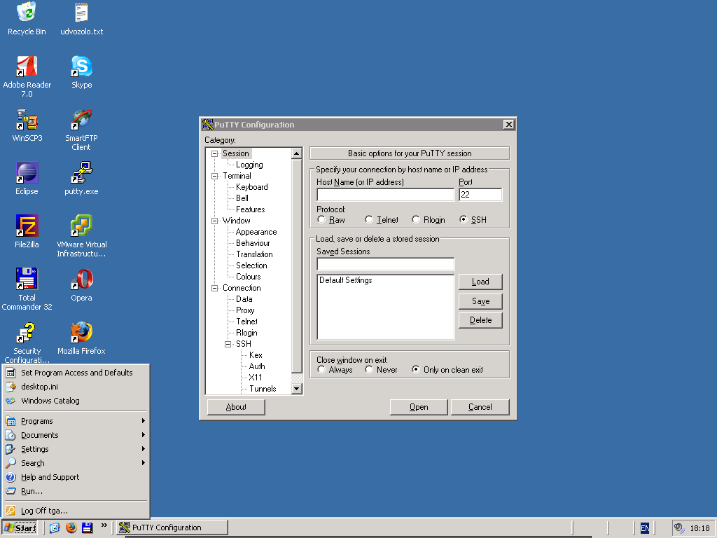Click the Category tree scroll down arrow
Image resolution: width=717 pixels, height=538 pixels.
coord(297,389)
